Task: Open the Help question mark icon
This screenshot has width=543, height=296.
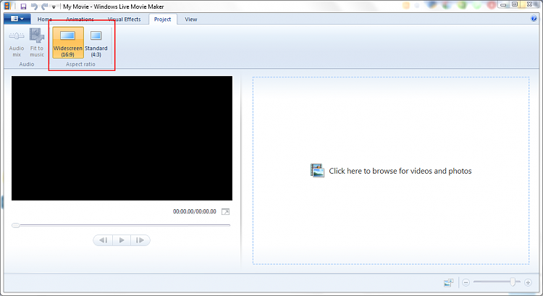Action: [534, 19]
